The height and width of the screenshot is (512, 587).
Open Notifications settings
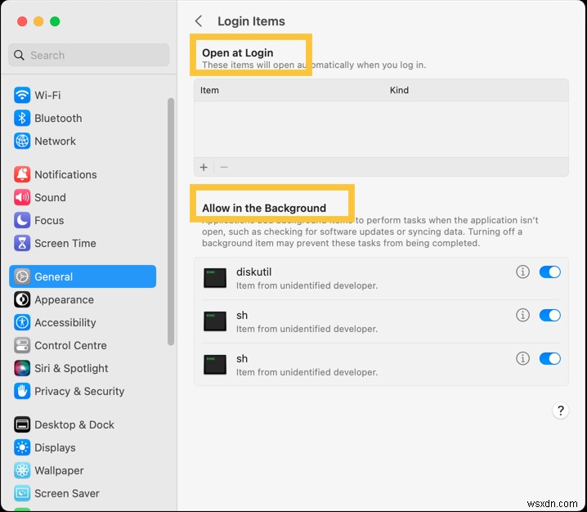coord(83,174)
